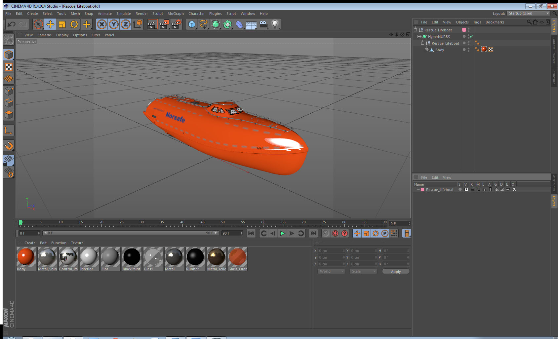Click the Locked Workplane icon
The image size is (558, 339).
click(x=9, y=161)
